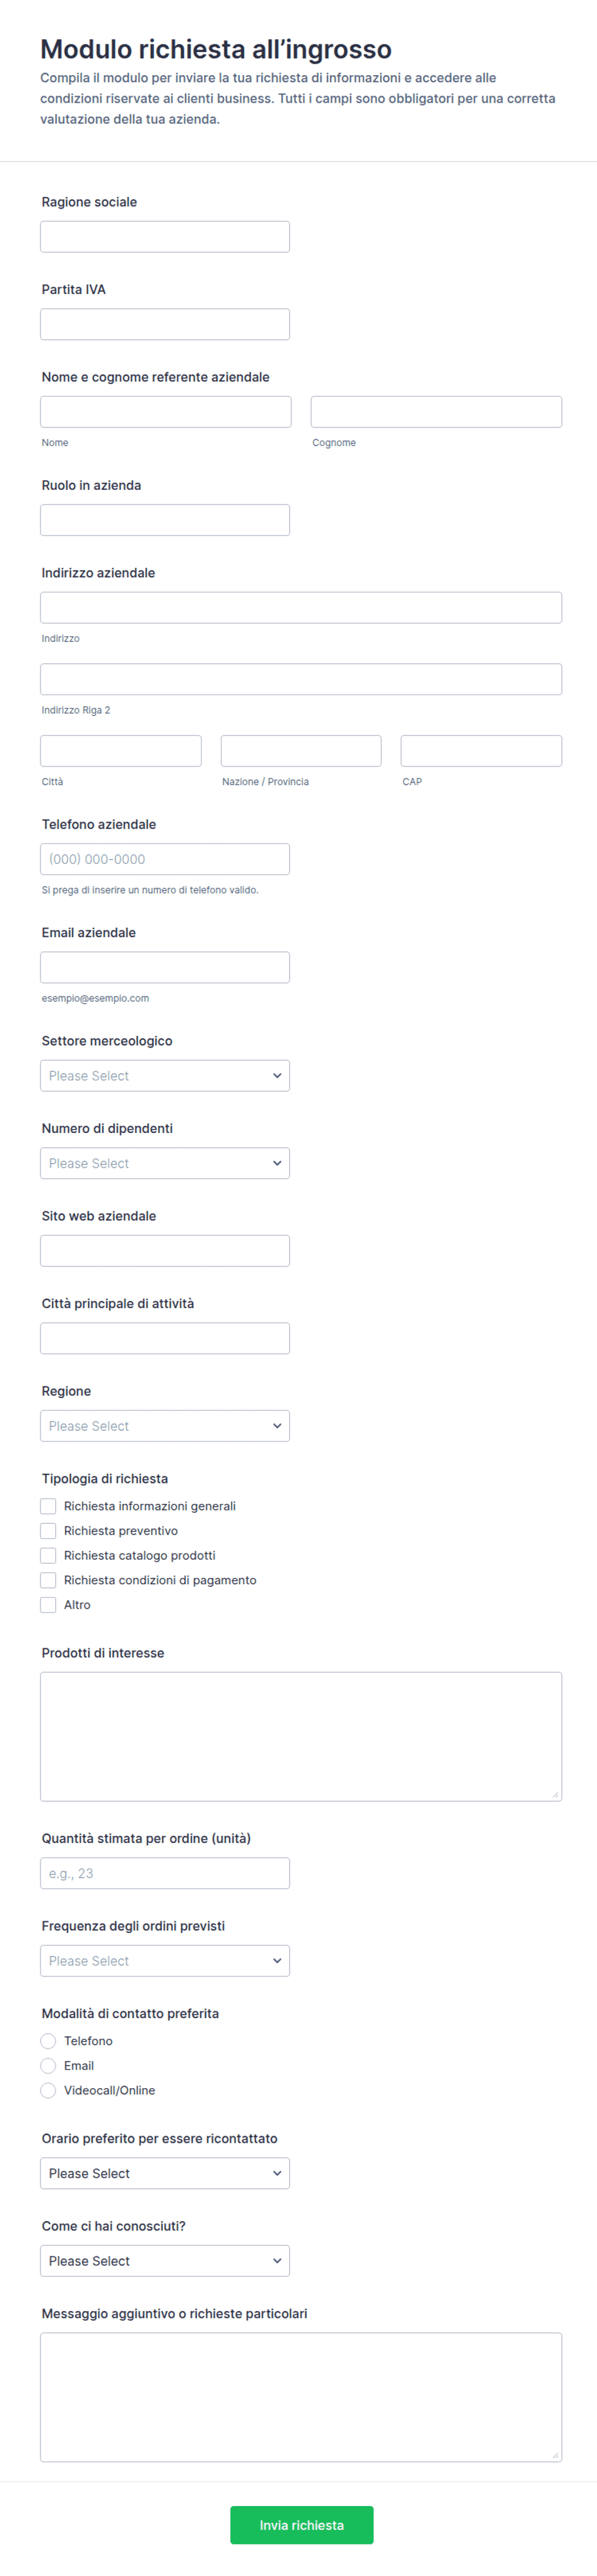
Task: Check Richiesta informazioni generali
Action: [x=48, y=1506]
